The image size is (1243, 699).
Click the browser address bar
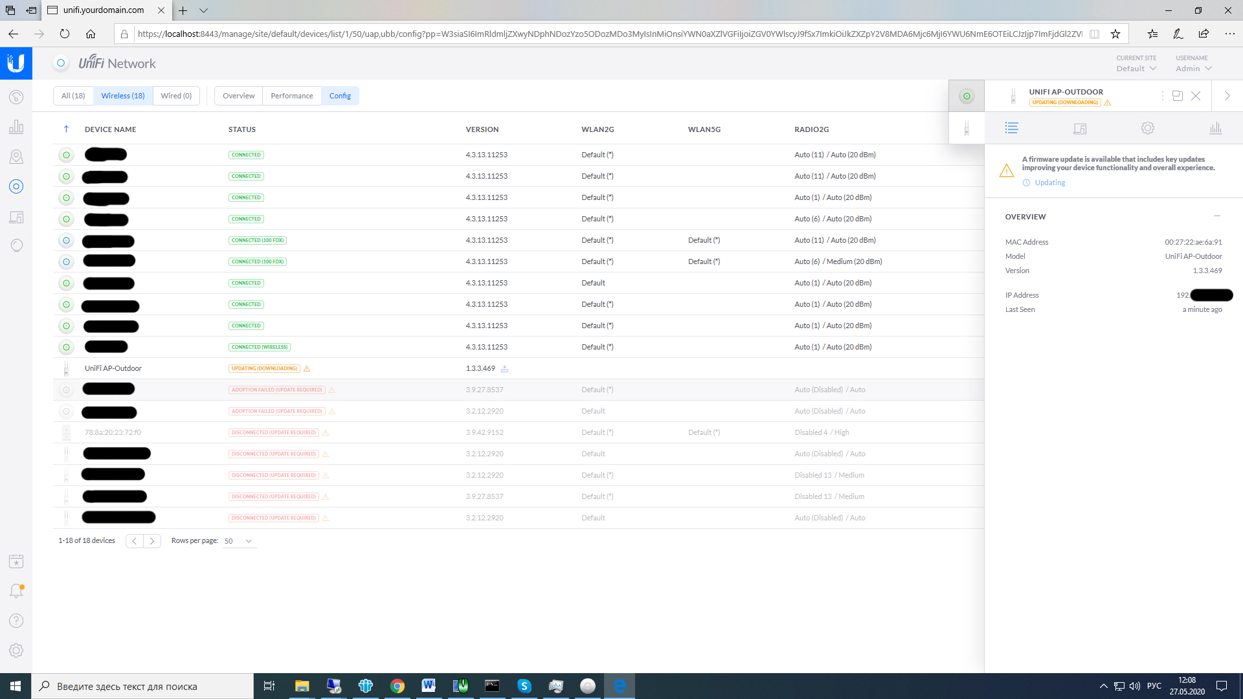(609, 34)
